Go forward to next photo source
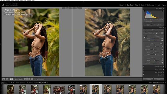The height and width of the screenshot is (94, 167). coord(14,83)
